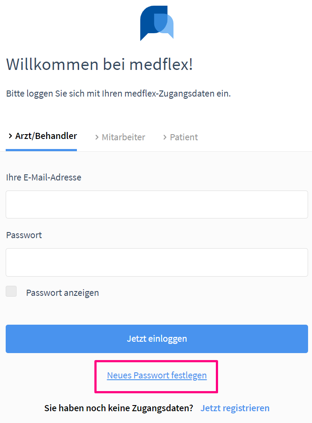The height and width of the screenshot is (423, 312).
Task: Click the medflex-Zugangsdaten instruction text
Action: click(118, 94)
